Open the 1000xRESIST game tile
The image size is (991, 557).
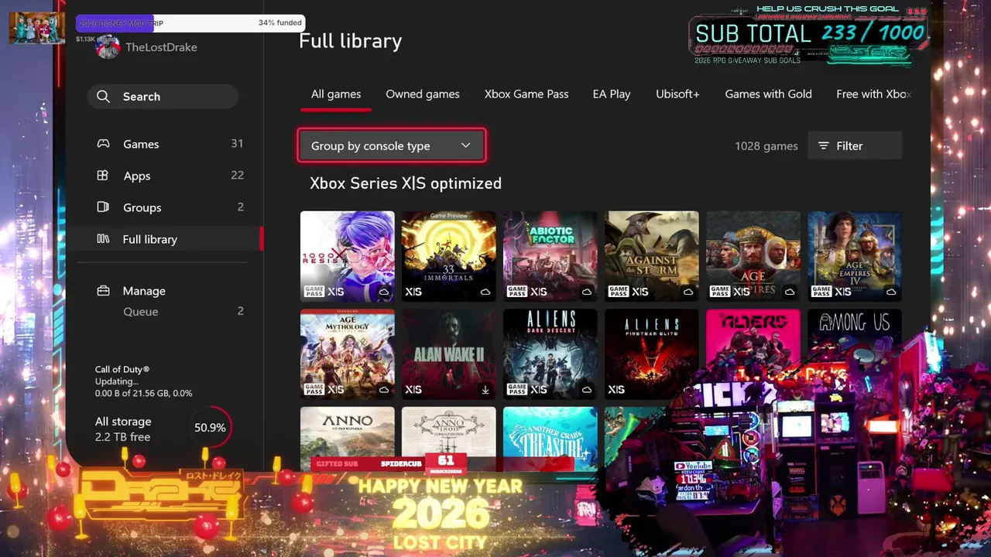click(348, 256)
